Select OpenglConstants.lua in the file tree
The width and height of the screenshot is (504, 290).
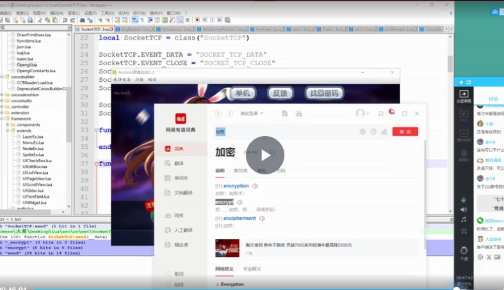[x=36, y=71]
